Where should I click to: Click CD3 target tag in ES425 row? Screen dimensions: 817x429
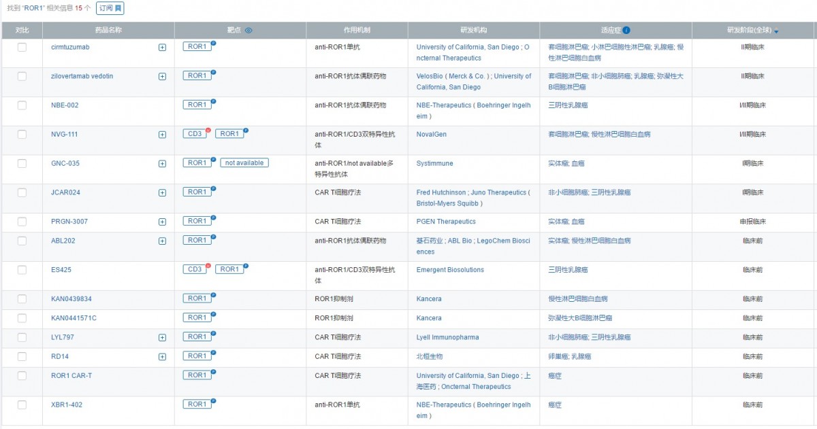(x=195, y=269)
